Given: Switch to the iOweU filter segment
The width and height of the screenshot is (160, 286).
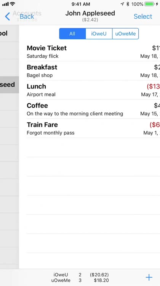Looking at the screenshot, I should click(x=99, y=34).
